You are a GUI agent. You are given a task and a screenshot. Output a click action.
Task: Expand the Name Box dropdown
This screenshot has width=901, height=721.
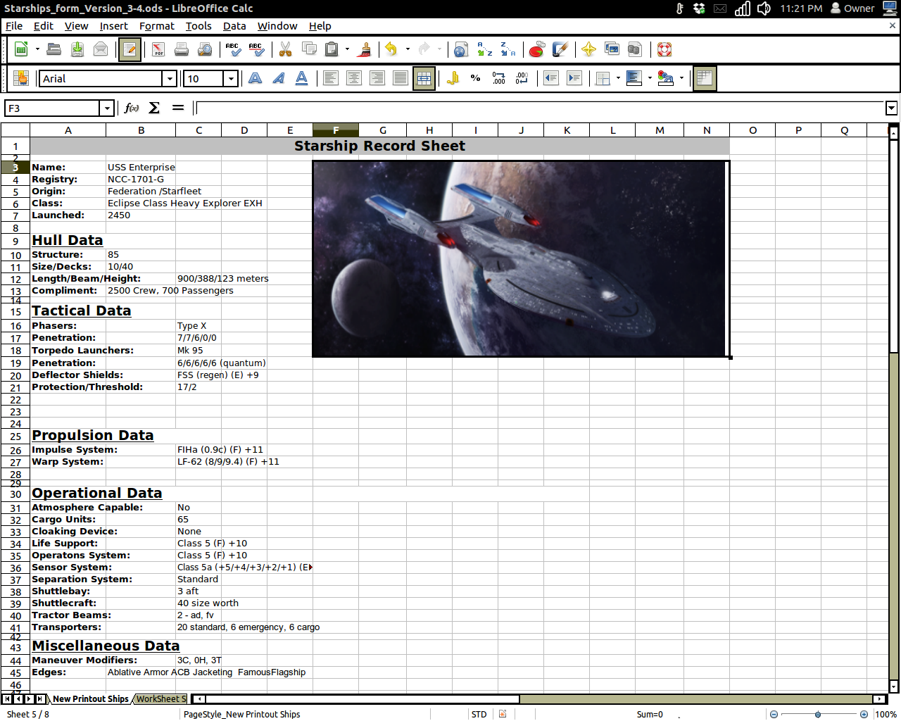107,108
